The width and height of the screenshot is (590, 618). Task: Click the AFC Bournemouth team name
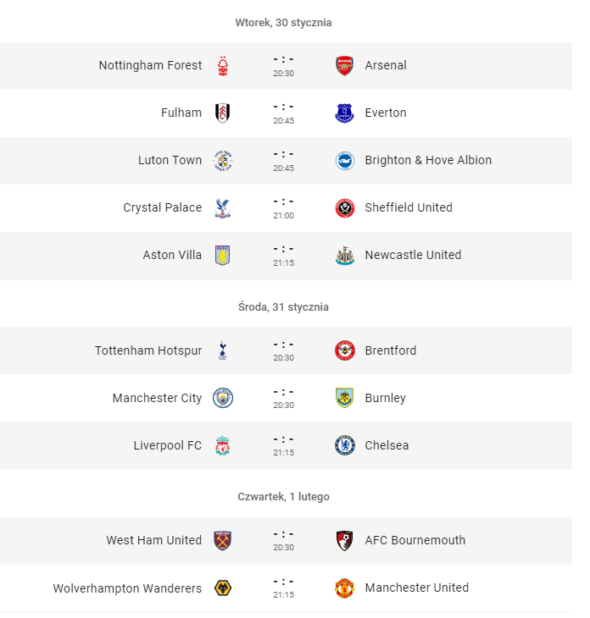pos(415,540)
